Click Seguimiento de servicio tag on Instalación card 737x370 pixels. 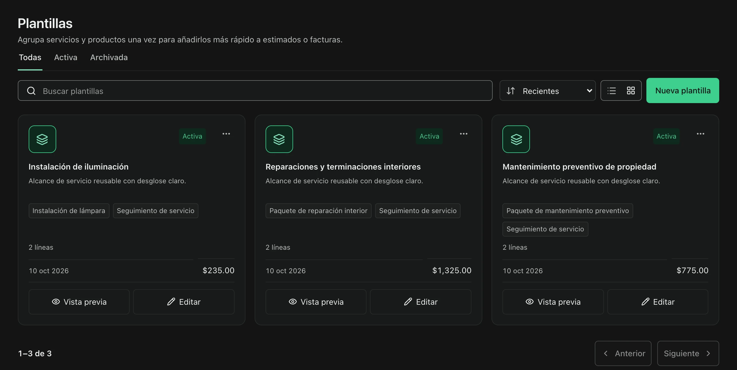point(156,211)
